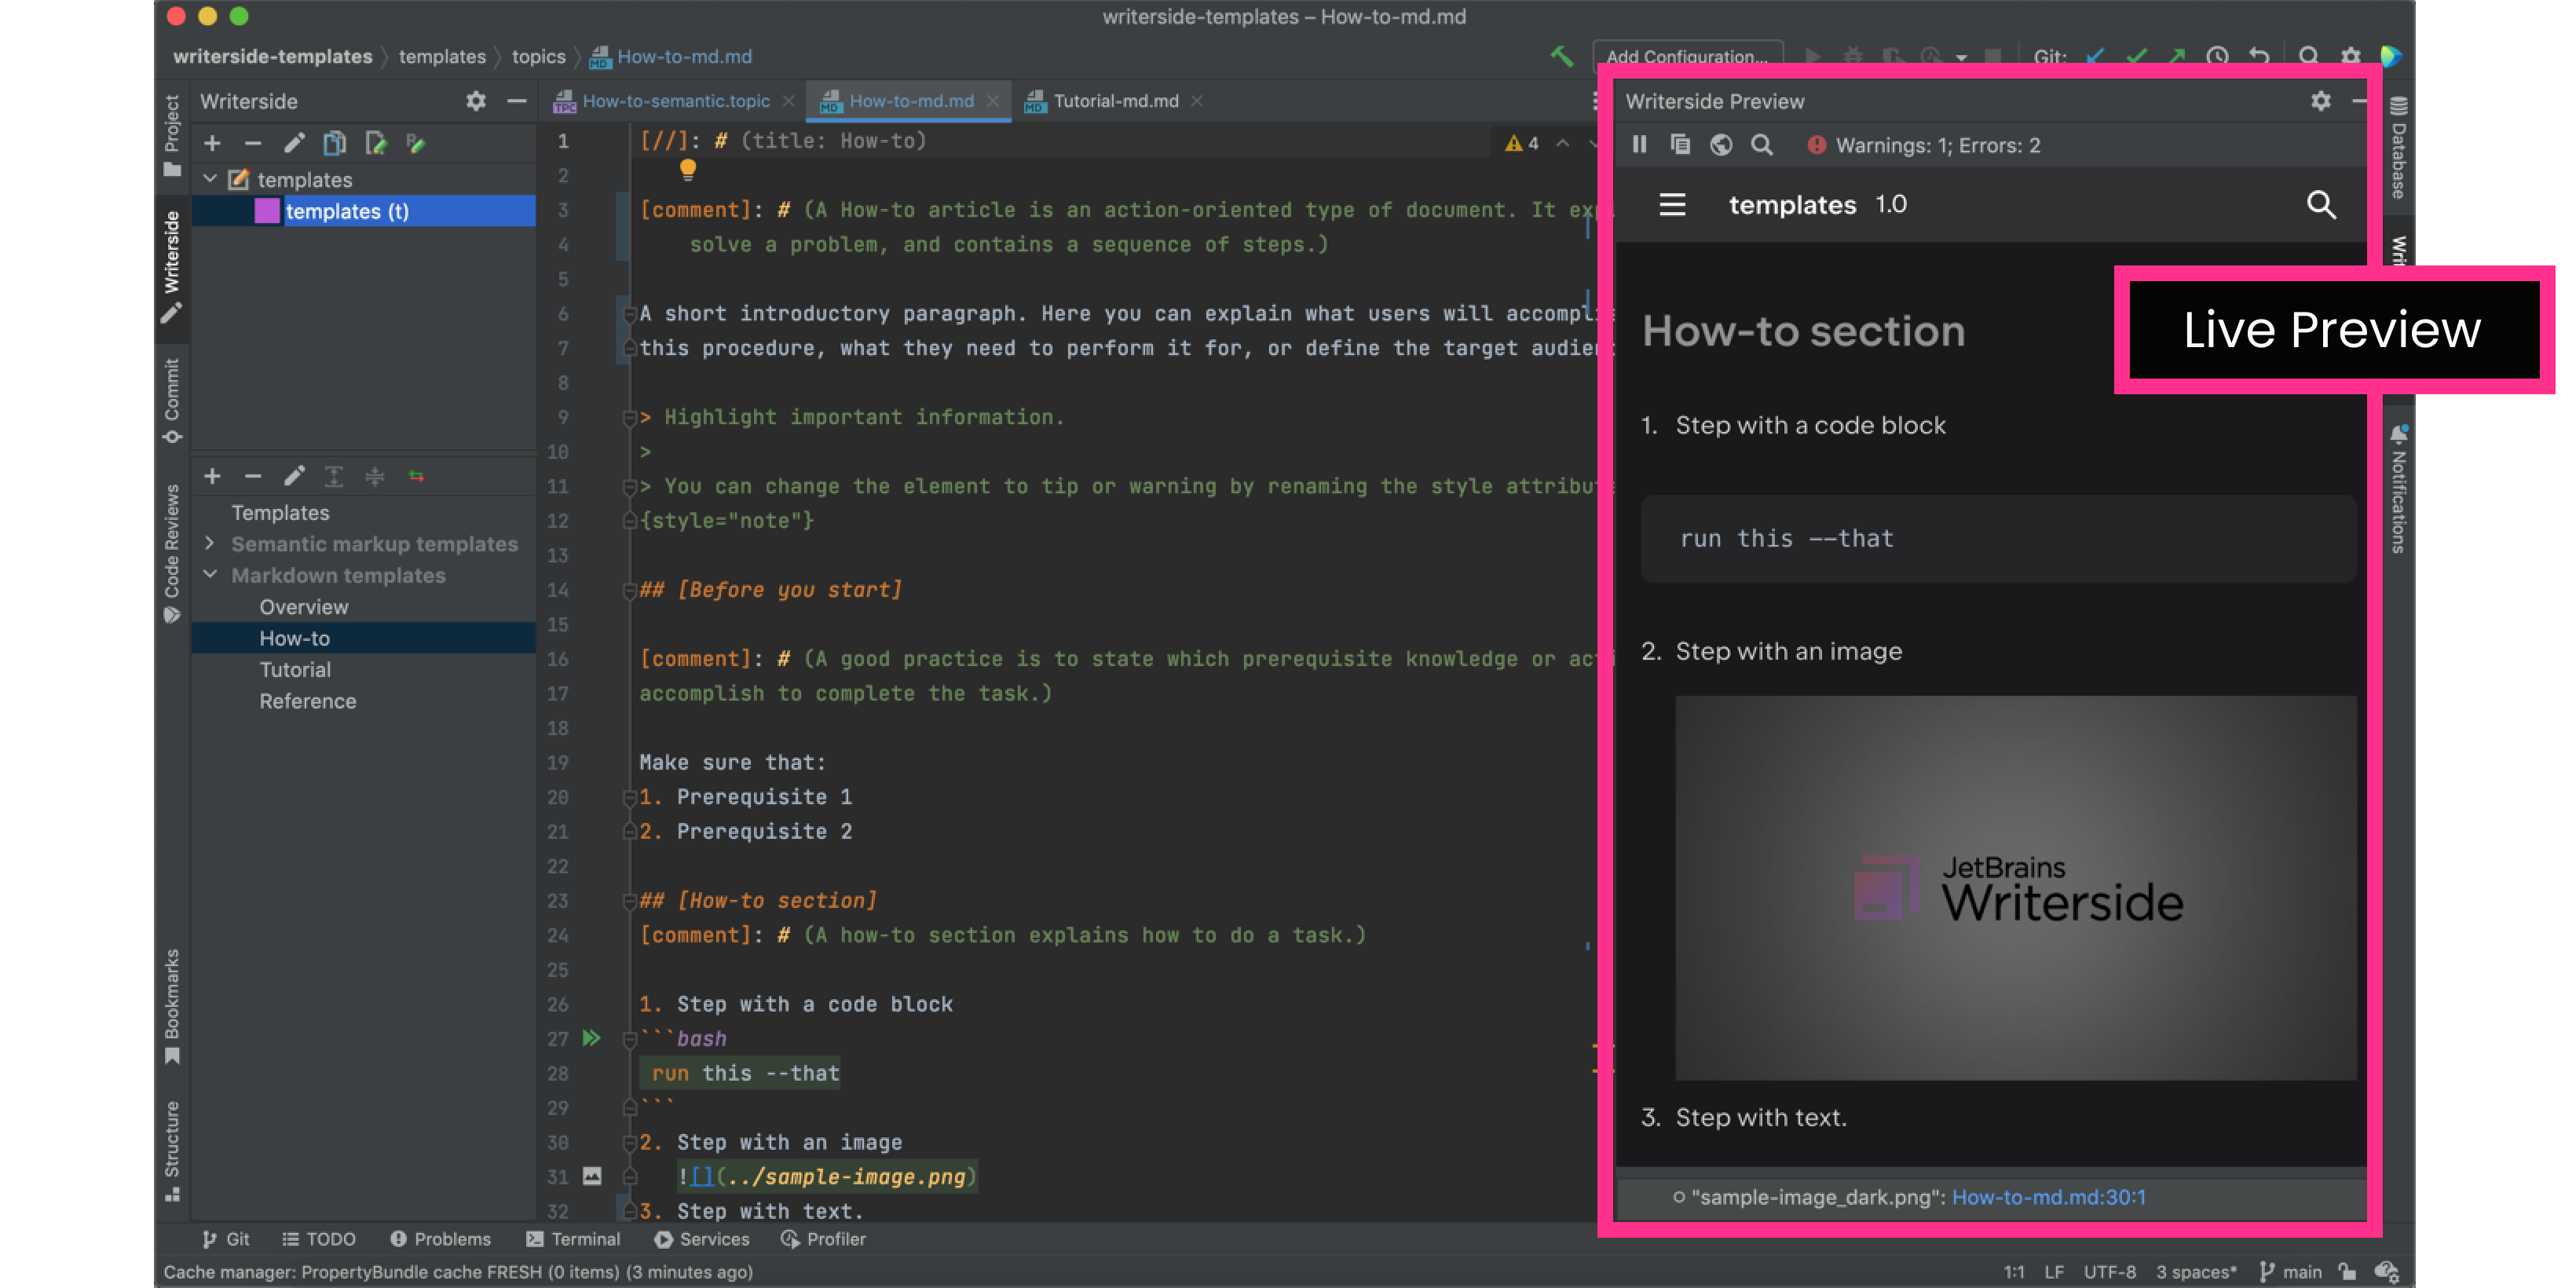Open run configurations dropdown arrow
Screen dimensions: 2576x1288
click(x=1961, y=58)
